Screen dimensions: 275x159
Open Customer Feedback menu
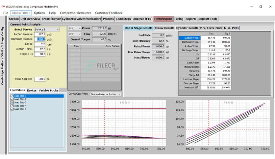point(109,13)
